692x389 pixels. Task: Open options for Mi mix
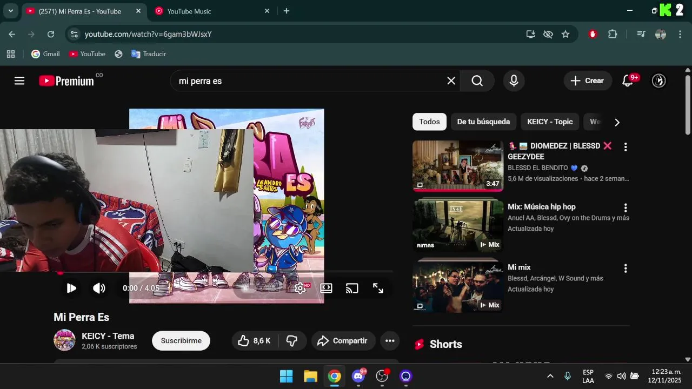click(626, 269)
